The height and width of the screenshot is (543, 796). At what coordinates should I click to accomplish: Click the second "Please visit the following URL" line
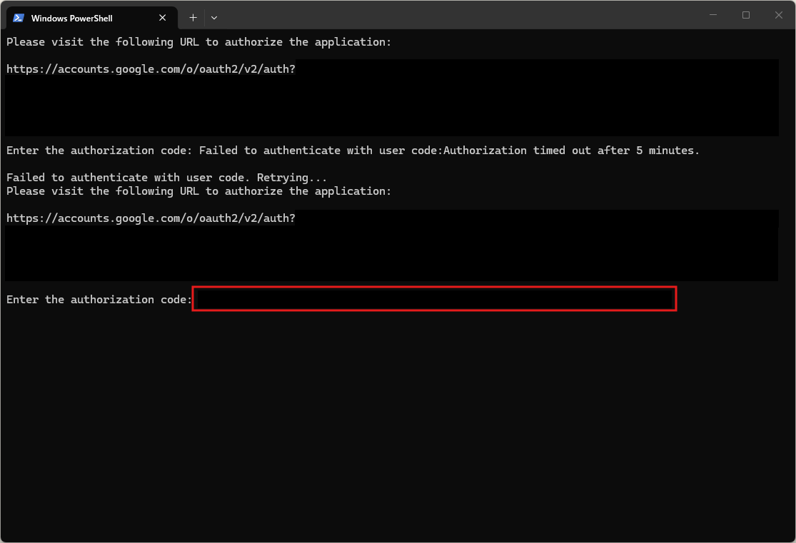pos(198,191)
